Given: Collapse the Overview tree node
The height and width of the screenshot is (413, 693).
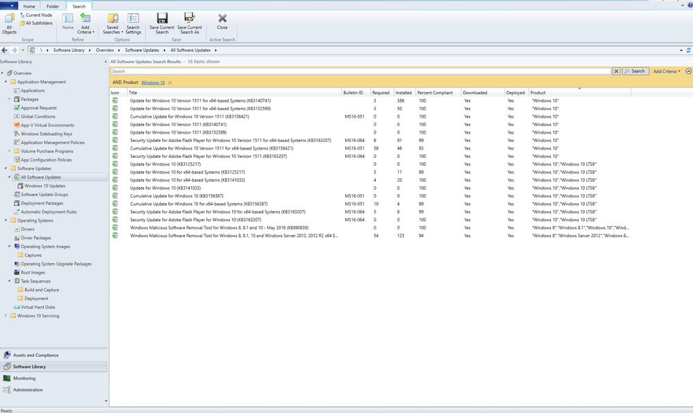Looking at the screenshot, I should 2,73.
